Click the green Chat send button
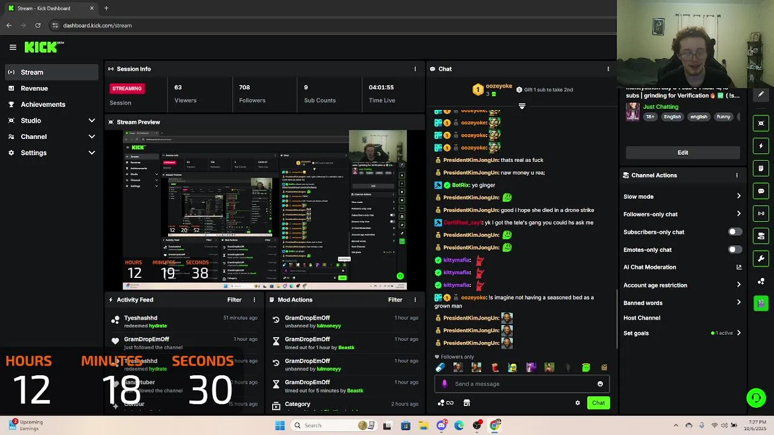Viewport: 774px width, 435px height. pyautogui.click(x=598, y=403)
